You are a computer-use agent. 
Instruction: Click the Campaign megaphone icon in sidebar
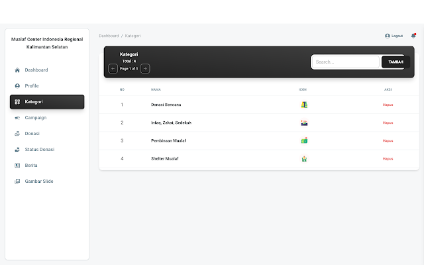[x=17, y=118]
